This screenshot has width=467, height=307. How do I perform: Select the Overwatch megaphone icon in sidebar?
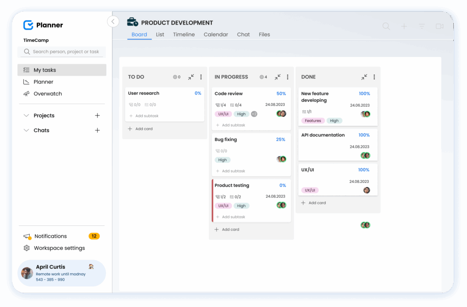27,94
